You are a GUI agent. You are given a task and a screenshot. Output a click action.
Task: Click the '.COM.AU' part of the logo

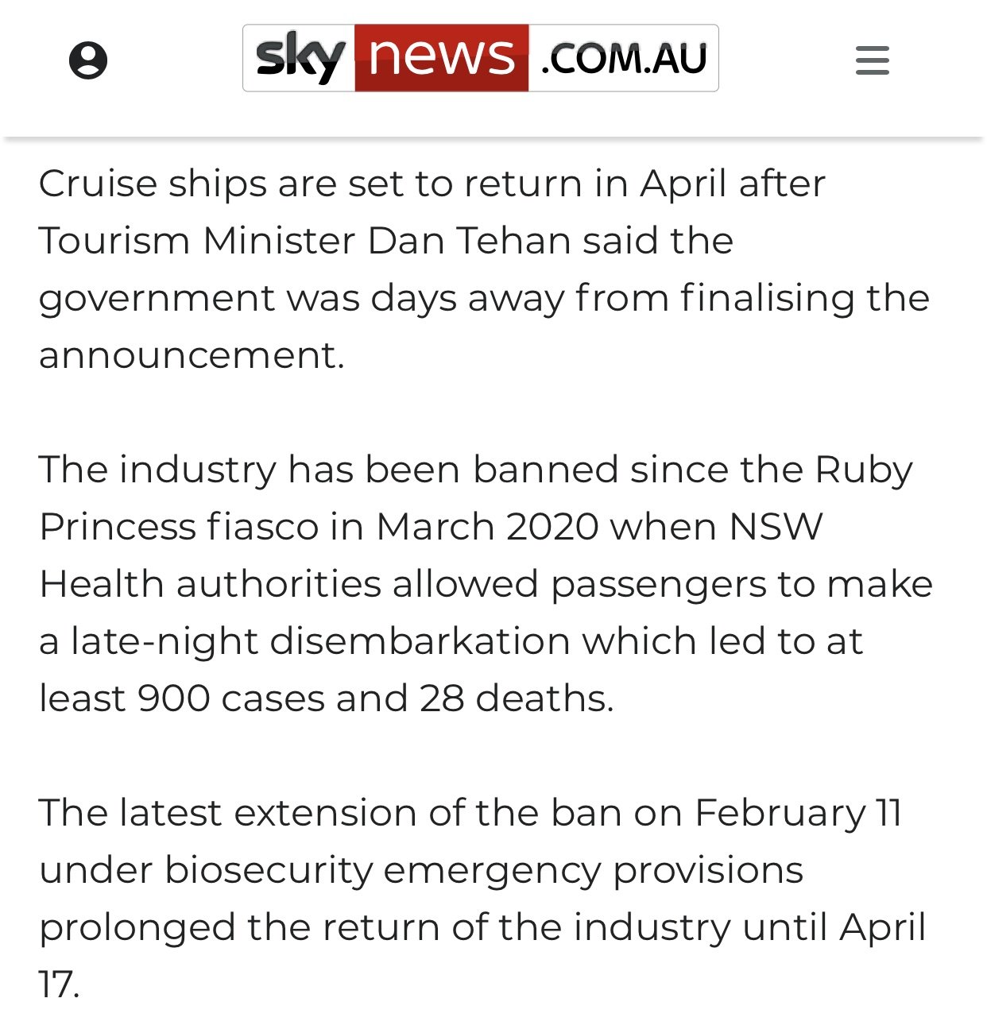click(623, 58)
